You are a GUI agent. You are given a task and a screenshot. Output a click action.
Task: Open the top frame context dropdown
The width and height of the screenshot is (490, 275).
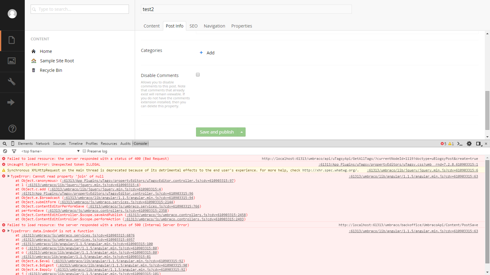click(x=51, y=151)
